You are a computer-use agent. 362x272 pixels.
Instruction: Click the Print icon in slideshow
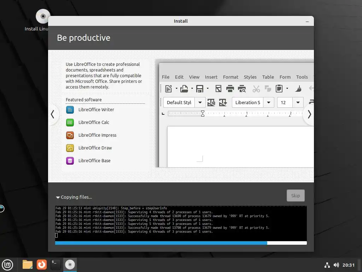(230, 89)
